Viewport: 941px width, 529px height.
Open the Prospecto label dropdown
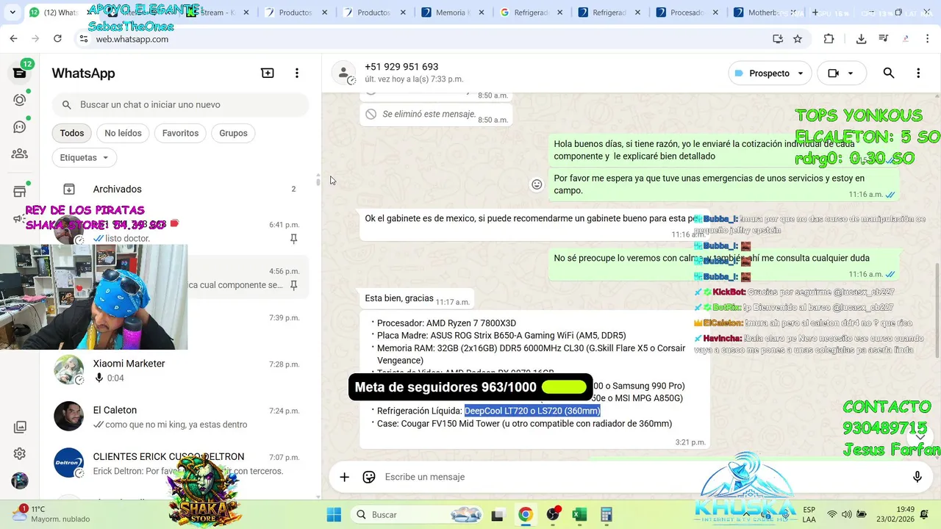770,73
